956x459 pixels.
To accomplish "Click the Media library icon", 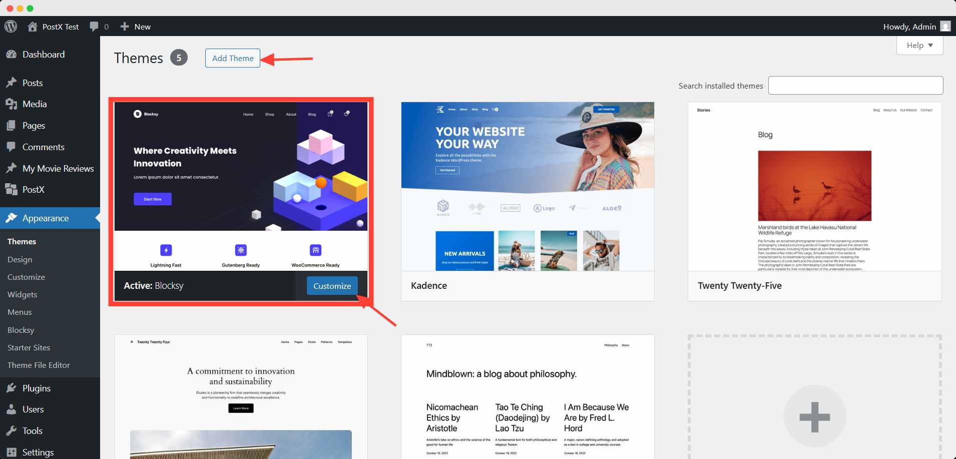I will (12, 104).
